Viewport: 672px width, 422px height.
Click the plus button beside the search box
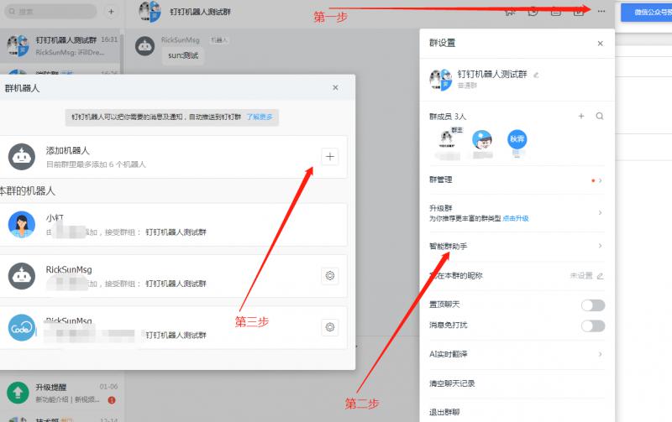(111, 12)
